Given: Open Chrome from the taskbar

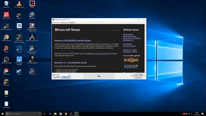Looking at the screenshot, I should [x=66, y=114].
